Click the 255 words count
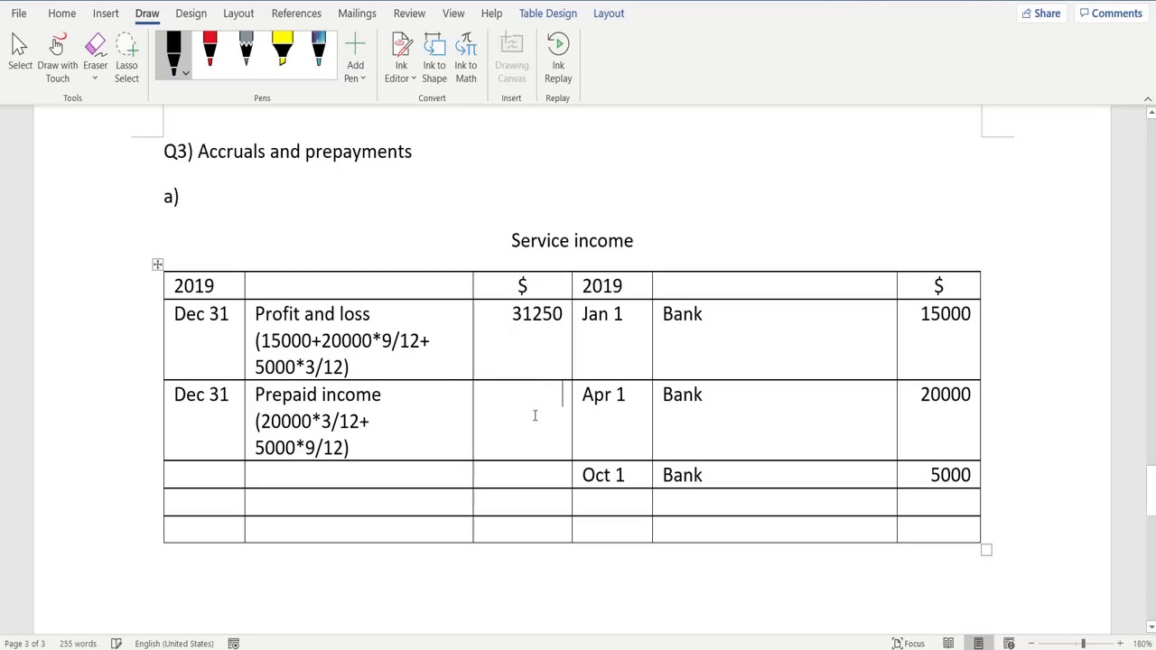Screen dimensions: 1156x650 tap(79, 644)
